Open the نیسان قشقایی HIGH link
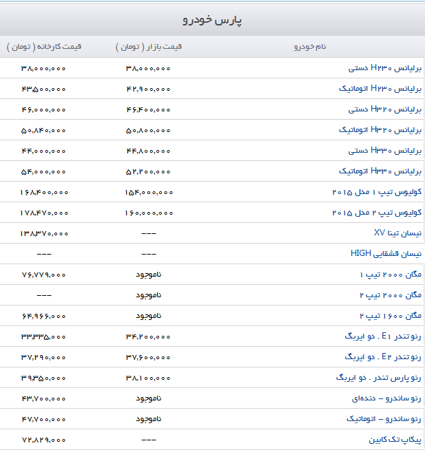 [386, 254]
